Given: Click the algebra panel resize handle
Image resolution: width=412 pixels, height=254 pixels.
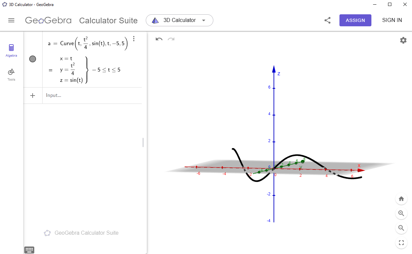Looking at the screenshot, I should [x=143, y=142].
